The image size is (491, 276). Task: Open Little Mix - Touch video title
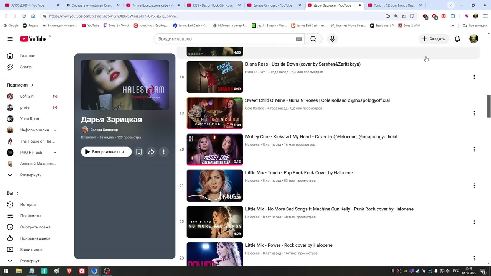coord(299,173)
